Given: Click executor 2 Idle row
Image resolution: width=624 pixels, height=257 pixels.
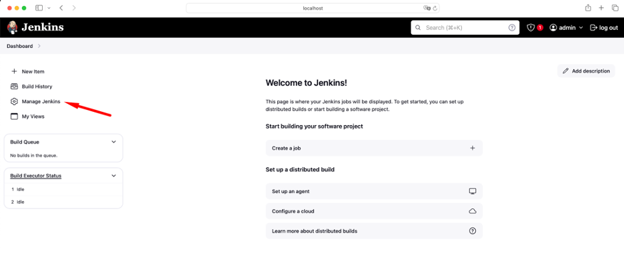Looking at the screenshot, I should click(x=63, y=202).
